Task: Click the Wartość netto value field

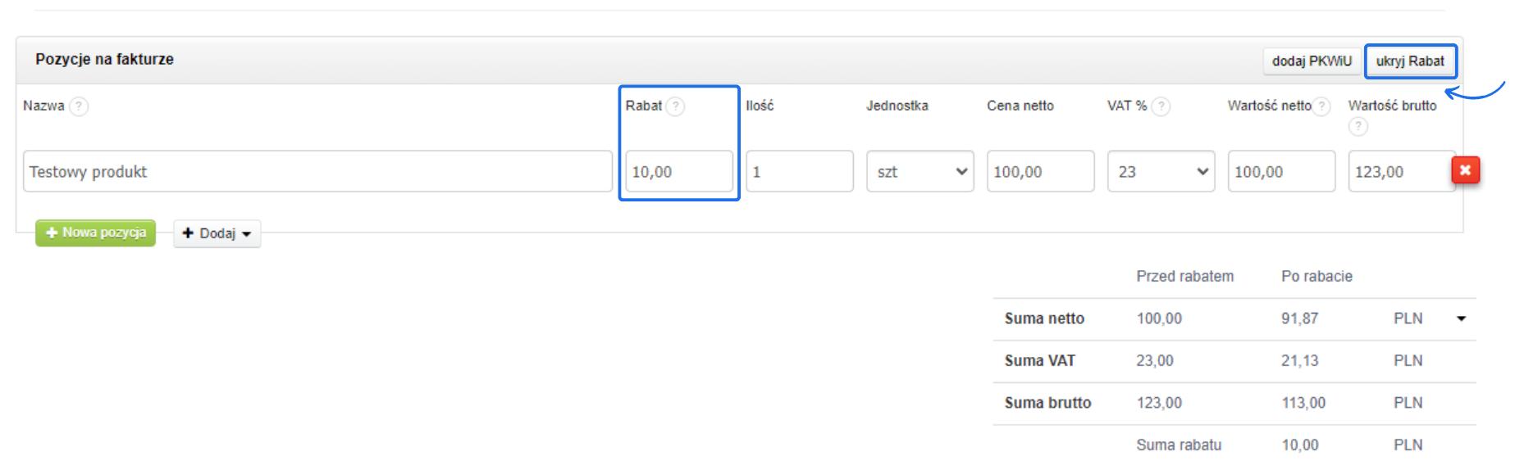Action: pyautogui.click(x=1280, y=172)
